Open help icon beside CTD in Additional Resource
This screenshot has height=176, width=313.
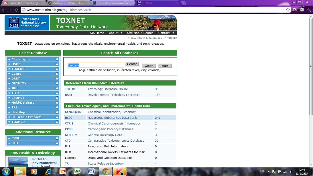pyautogui.click(x=57, y=143)
